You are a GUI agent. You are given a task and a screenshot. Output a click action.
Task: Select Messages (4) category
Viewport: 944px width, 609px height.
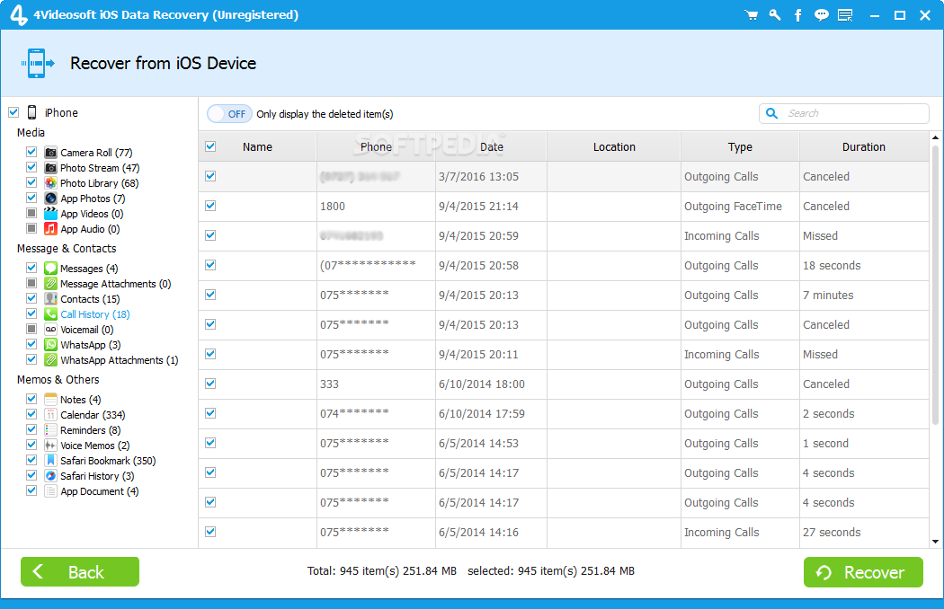coord(89,269)
